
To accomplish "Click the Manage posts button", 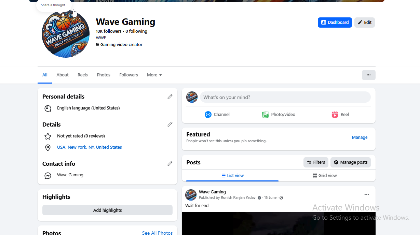I will (351, 162).
